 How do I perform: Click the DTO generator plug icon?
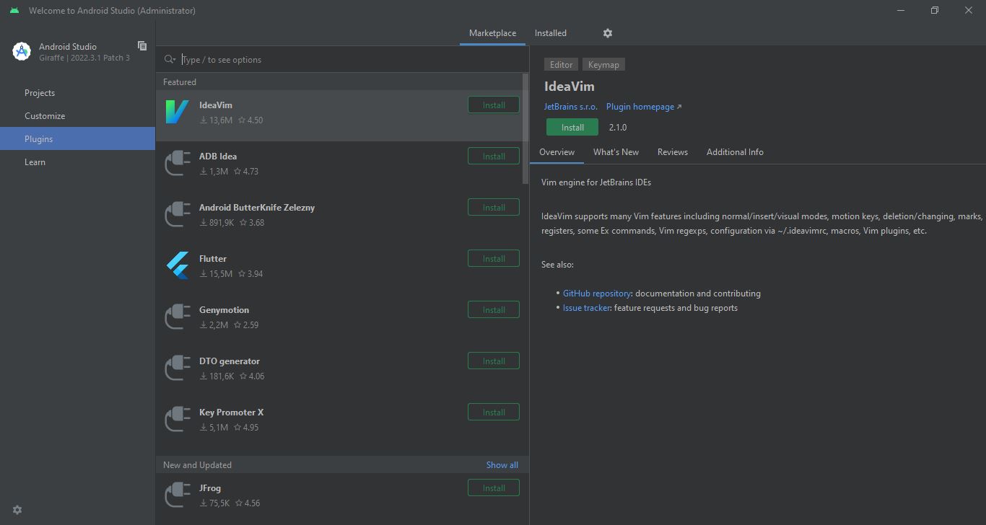(x=178, y=368)
